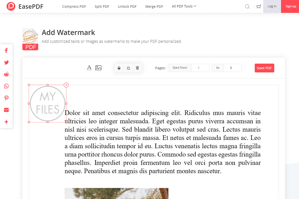Share page on Twitter

point(6,62)
